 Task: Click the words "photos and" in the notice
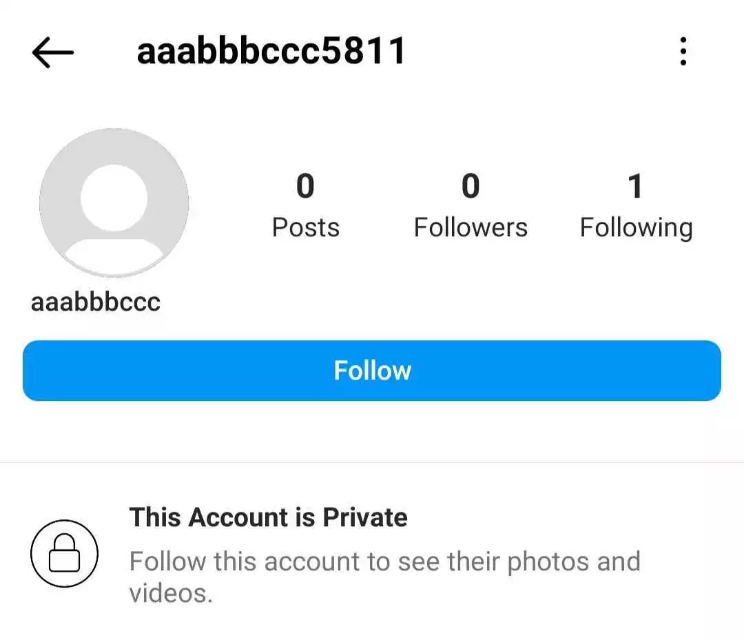574,561
